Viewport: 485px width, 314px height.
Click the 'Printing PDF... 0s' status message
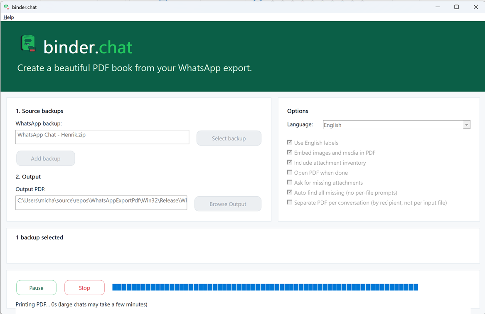pos(81,304)
